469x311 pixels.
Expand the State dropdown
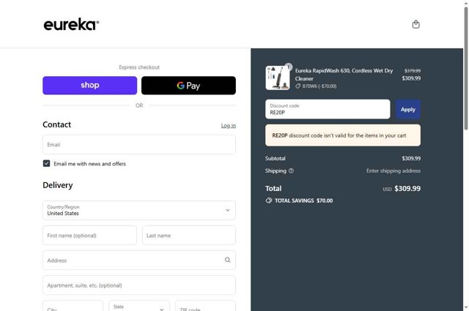click(x=139, y=306)
